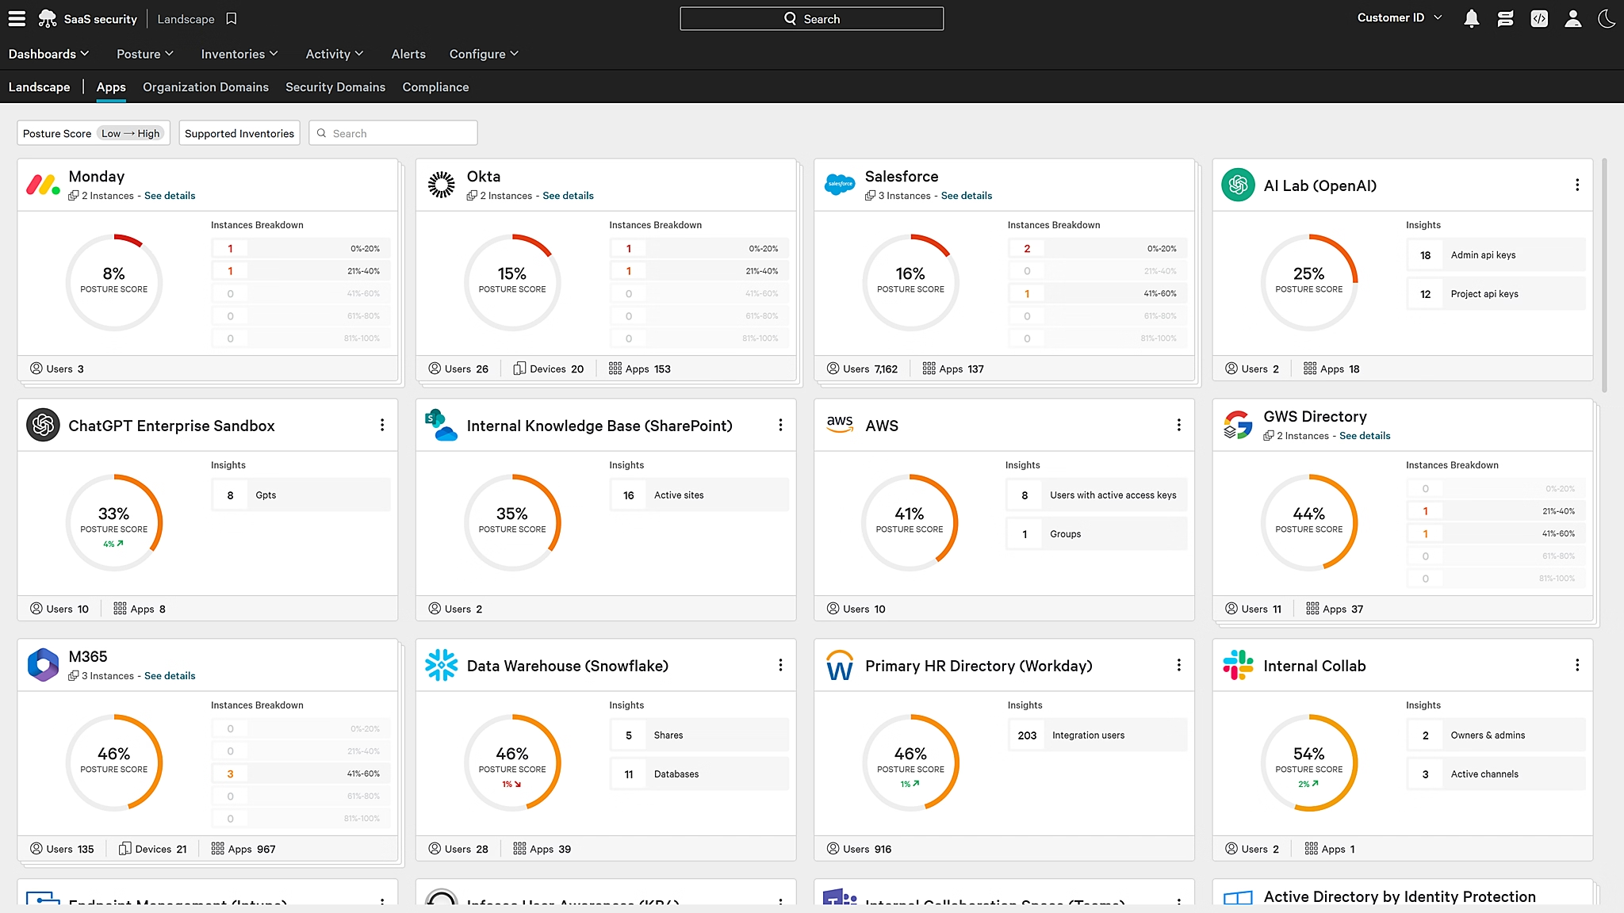
Task: Click See details on the Salesforce card
Action: coord(966,195)
